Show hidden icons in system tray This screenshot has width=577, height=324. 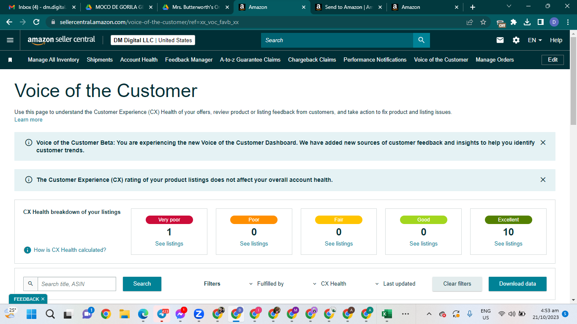(x=429, y=314)
